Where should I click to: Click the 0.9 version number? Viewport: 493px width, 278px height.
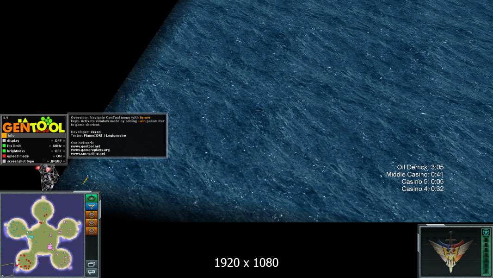[x=6, y=118]
